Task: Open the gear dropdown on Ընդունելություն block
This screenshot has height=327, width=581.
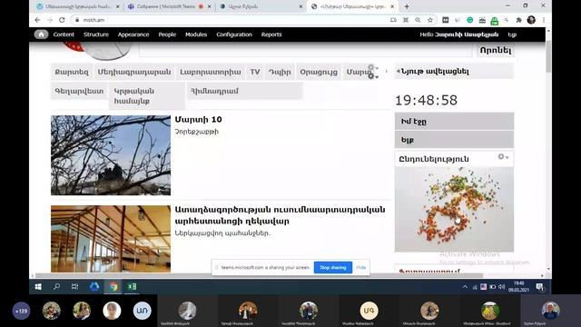Action: (x=503, y=157)
